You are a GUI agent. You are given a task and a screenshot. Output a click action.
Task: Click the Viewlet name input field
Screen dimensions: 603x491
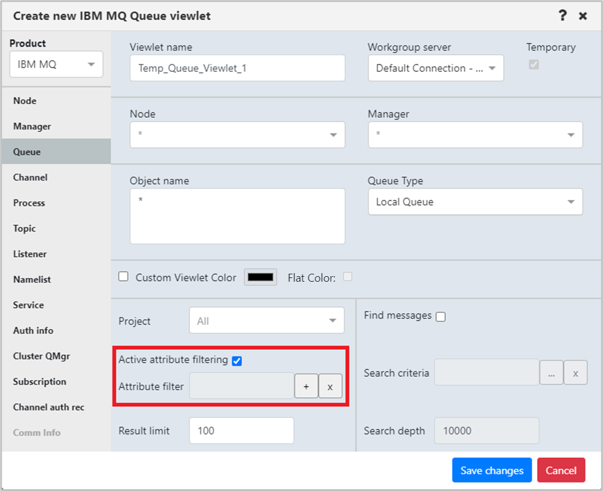[237, 68]
